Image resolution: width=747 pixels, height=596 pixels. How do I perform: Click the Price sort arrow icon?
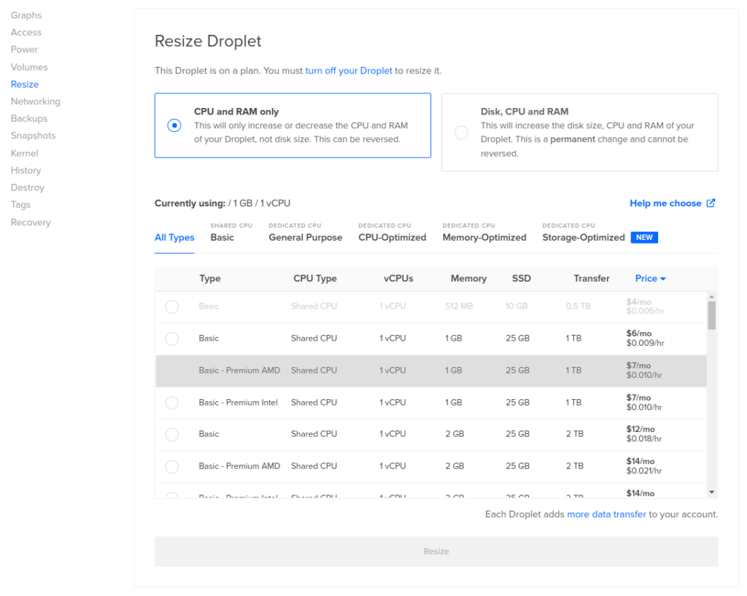(663, 279)
